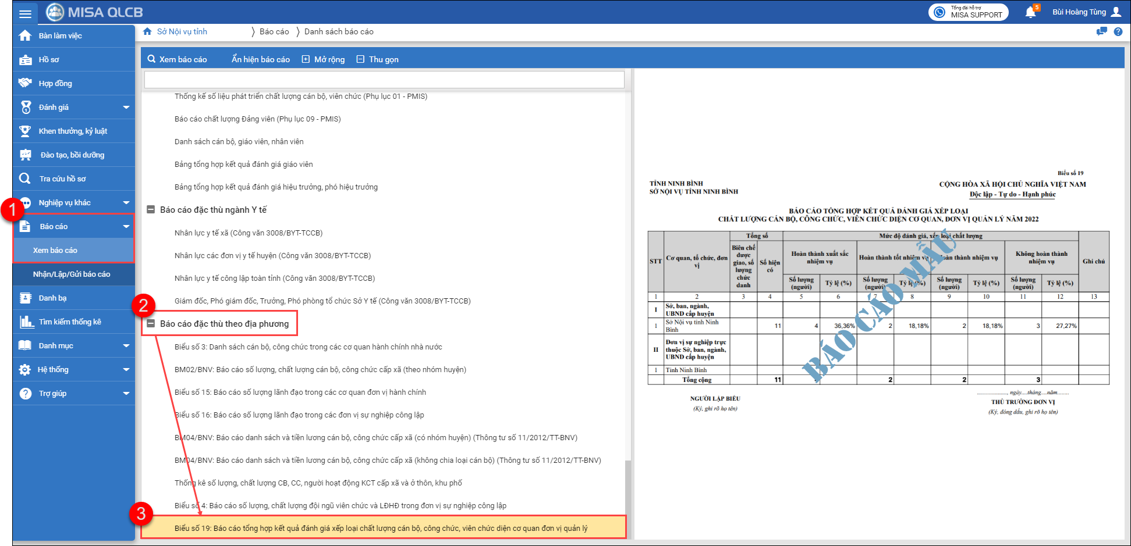Open MISA Support hotline button

pyautogui.click(x=969, y=12)
